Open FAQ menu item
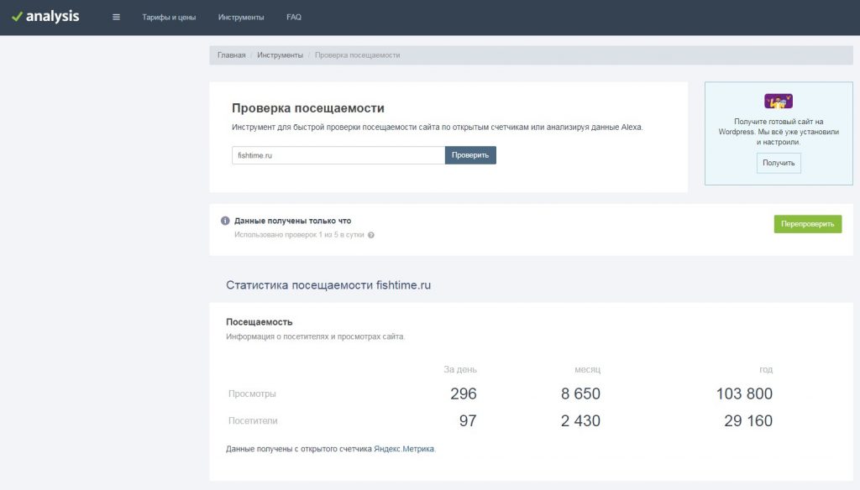Screen dimensions: 860x490 (x=294, y=17)
